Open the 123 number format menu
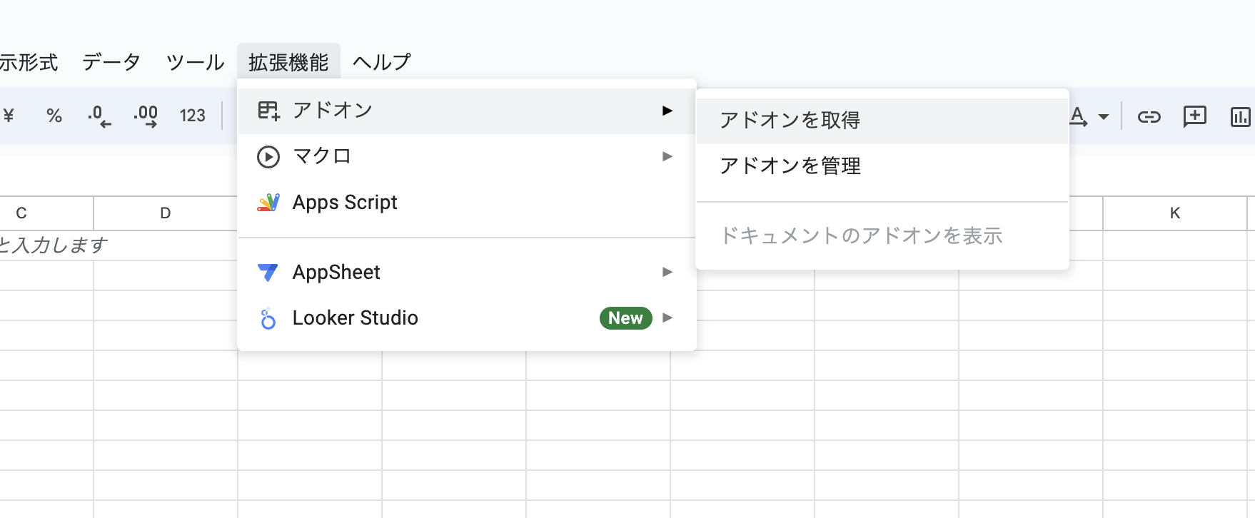Screen dimensions: 1255x518 coord(193,116)
